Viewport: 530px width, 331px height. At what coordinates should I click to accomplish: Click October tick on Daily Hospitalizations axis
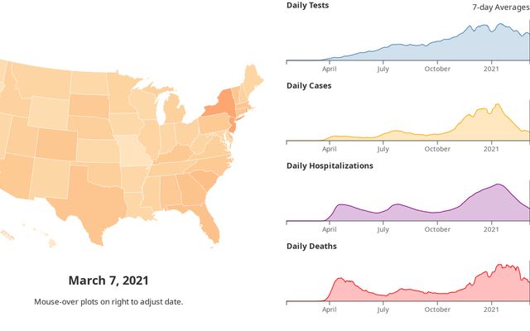[x=437, y=230]
